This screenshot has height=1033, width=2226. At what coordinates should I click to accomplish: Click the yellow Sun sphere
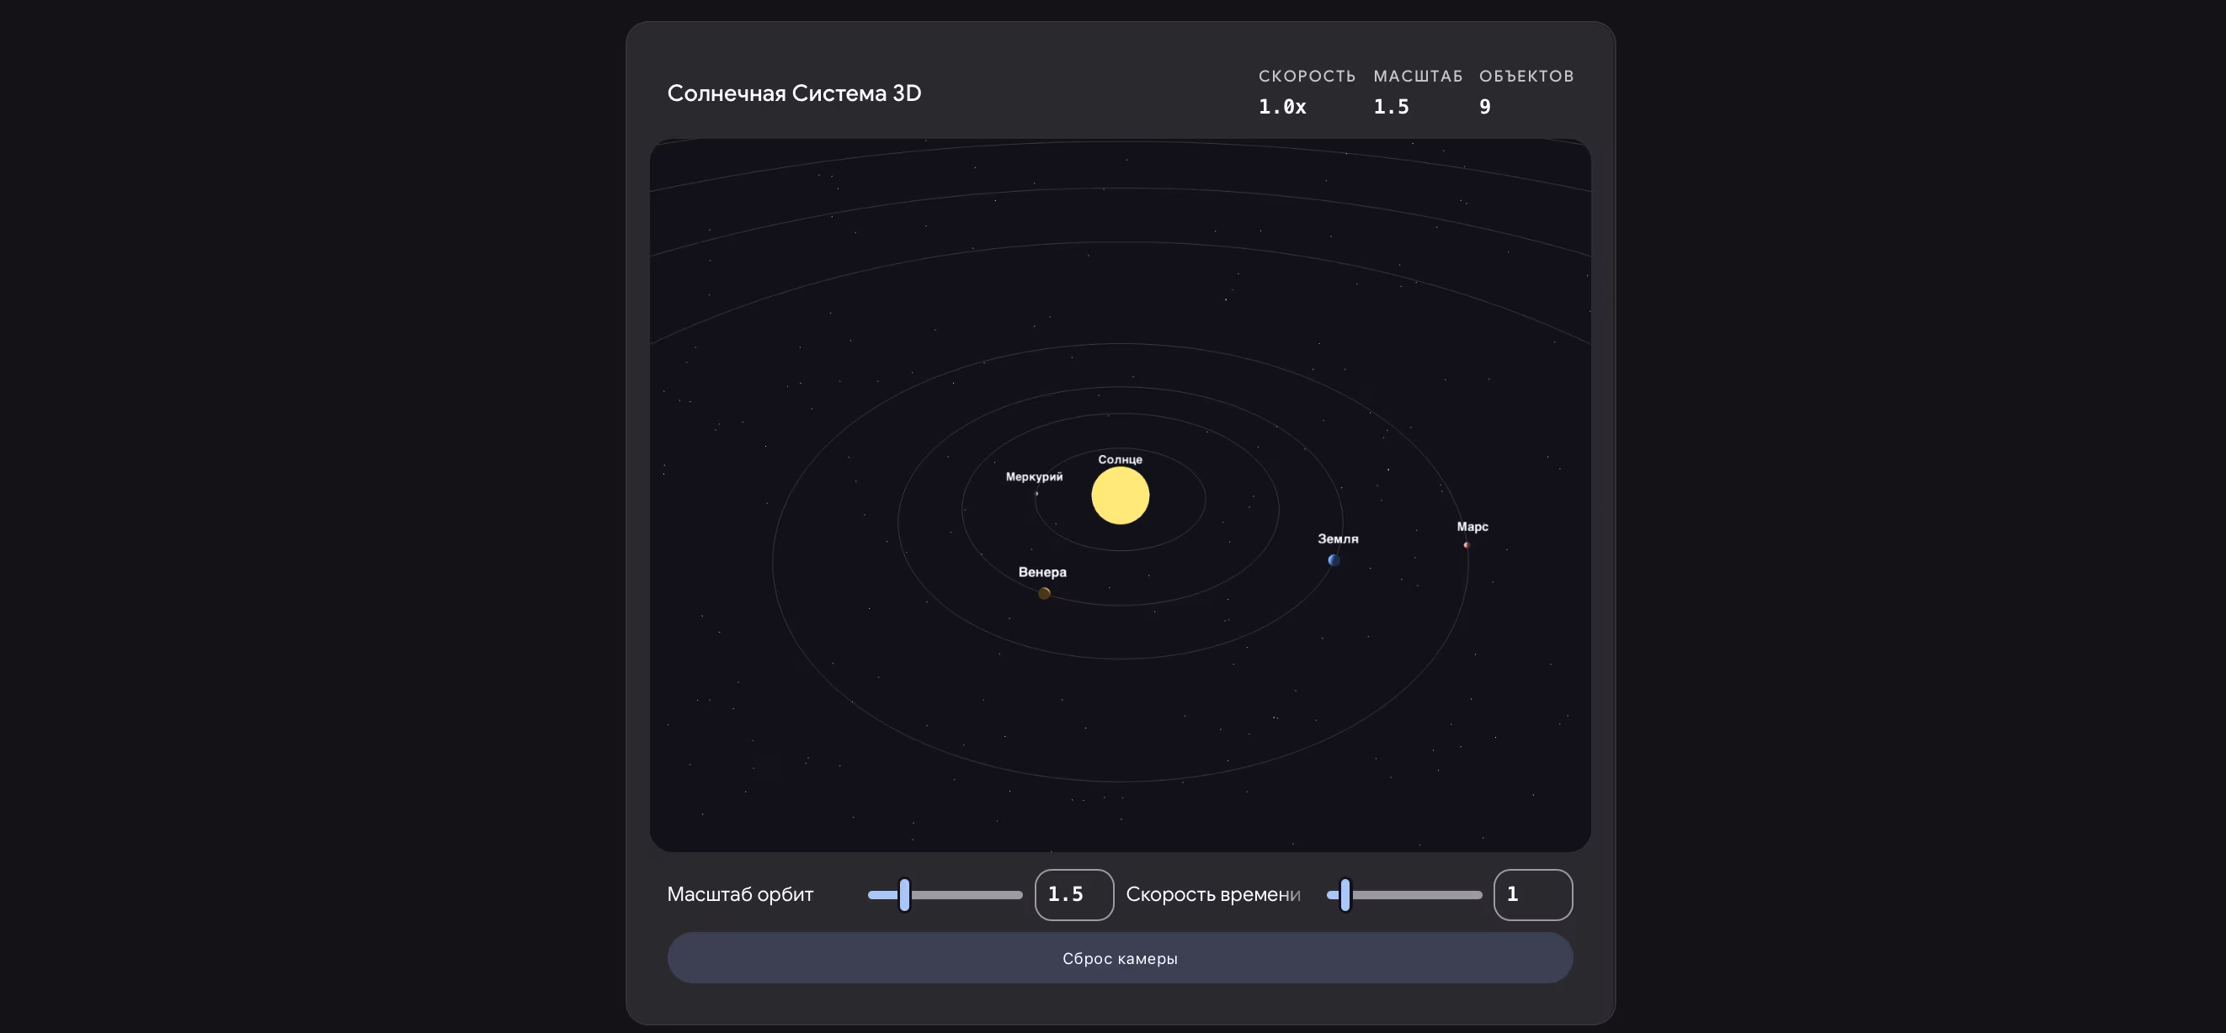pos(1120,495)
